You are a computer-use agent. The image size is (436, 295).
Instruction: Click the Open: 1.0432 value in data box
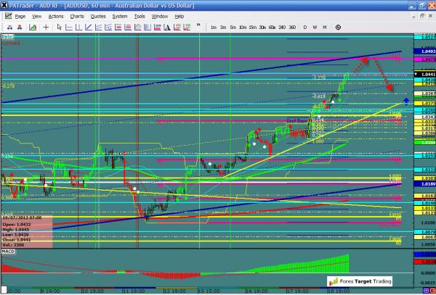click(17, 224)
